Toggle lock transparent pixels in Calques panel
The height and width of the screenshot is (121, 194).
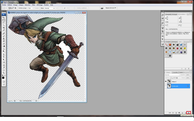[x=171, y=78]
